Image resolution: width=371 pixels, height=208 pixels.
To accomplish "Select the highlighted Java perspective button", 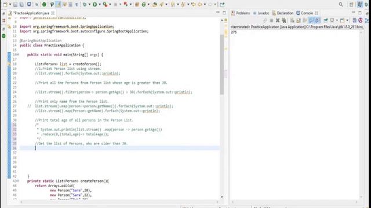I will point(360,4).
